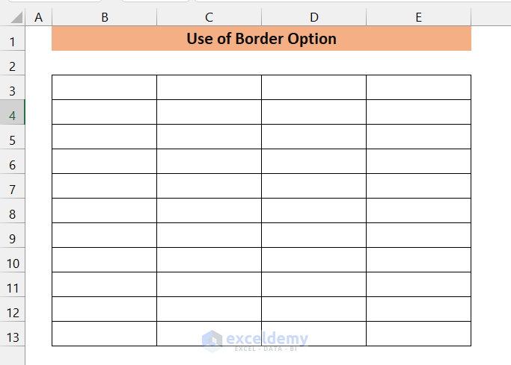Select row 10 header
The height and width of the screenshot is (365, 511).
tap(12, 263)
